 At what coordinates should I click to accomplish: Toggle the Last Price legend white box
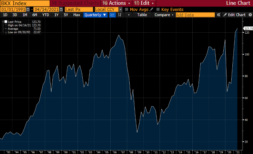tap(6, 22)
